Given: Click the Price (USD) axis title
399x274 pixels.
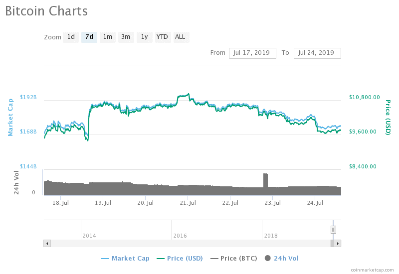Looking at the screenshot, I should click(x=388, y=118).
